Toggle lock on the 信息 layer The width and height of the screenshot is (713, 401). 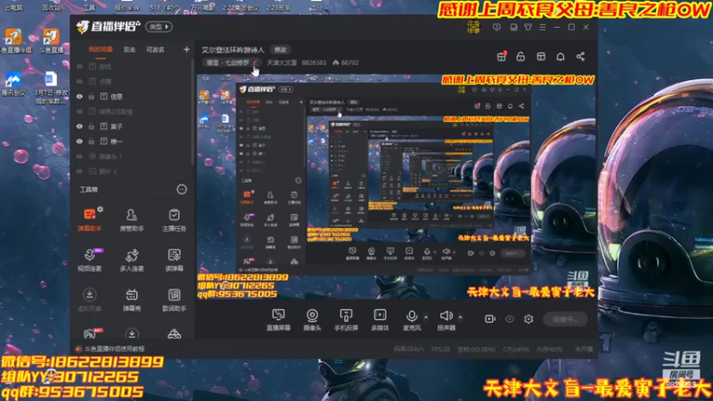pos(92,96)
